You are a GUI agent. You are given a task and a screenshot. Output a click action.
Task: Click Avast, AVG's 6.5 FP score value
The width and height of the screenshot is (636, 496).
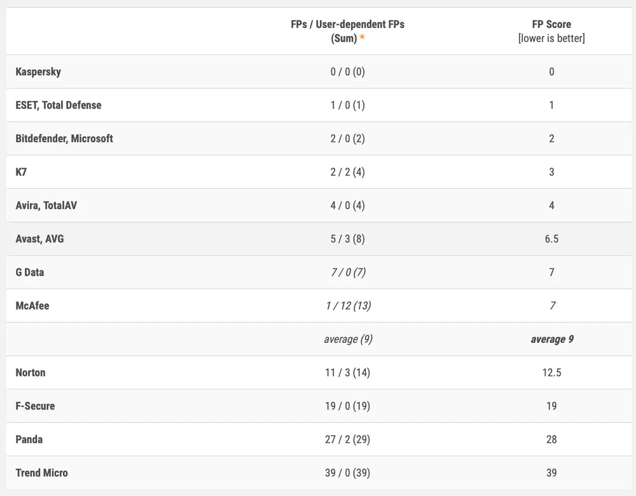pos(551,239)
